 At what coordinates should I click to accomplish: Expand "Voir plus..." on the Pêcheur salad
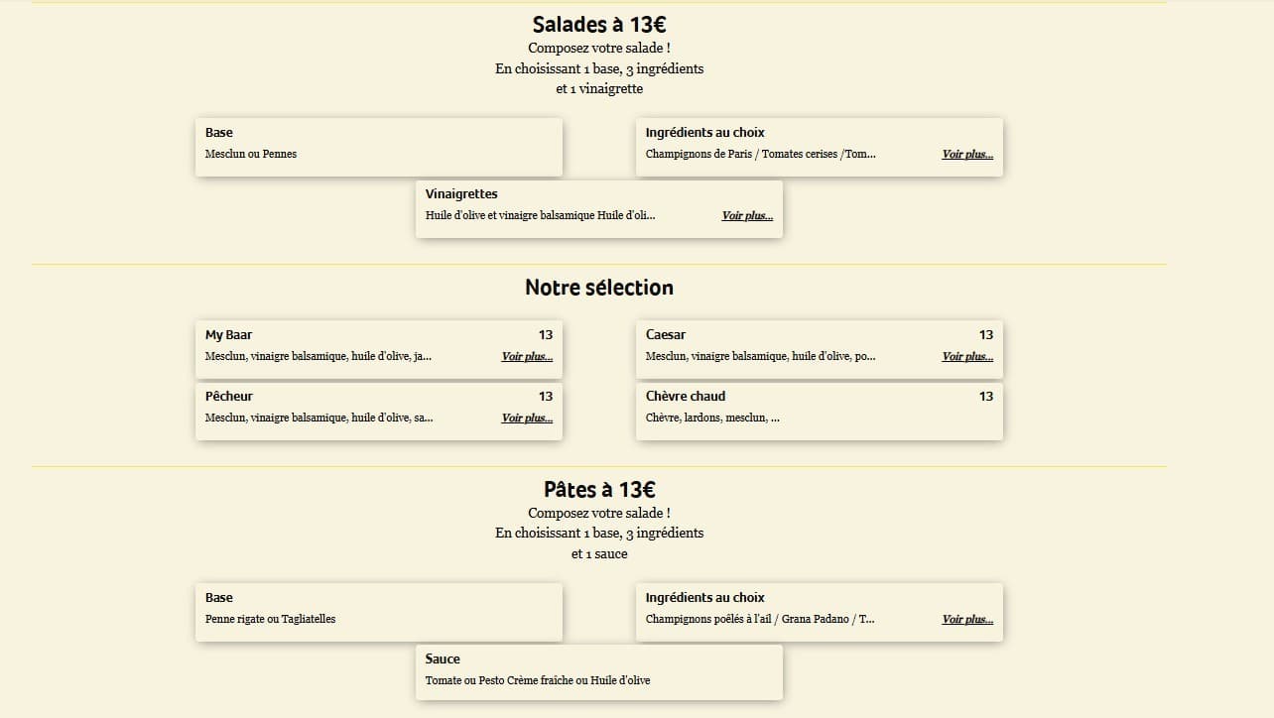click(526, 418)
